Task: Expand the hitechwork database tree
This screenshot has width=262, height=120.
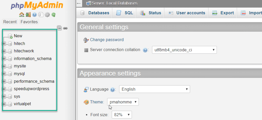Action: [x=4, y=51]
